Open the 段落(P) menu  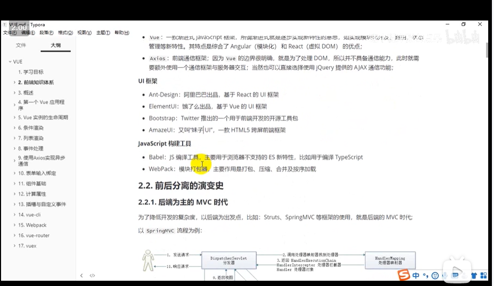[x=46, y=33]
